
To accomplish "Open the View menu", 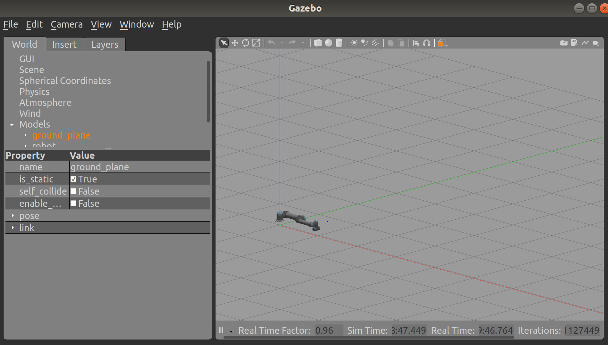I will click(101, 24).
